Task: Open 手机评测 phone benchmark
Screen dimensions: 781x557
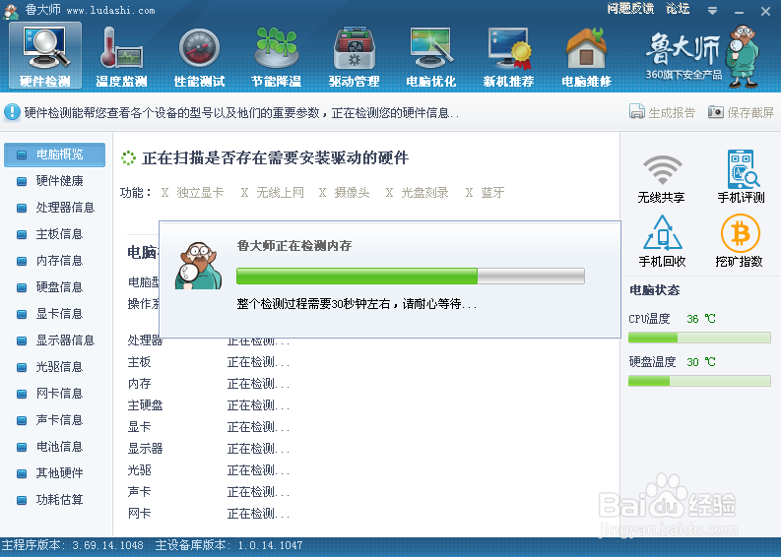Action: pos(742,178)
